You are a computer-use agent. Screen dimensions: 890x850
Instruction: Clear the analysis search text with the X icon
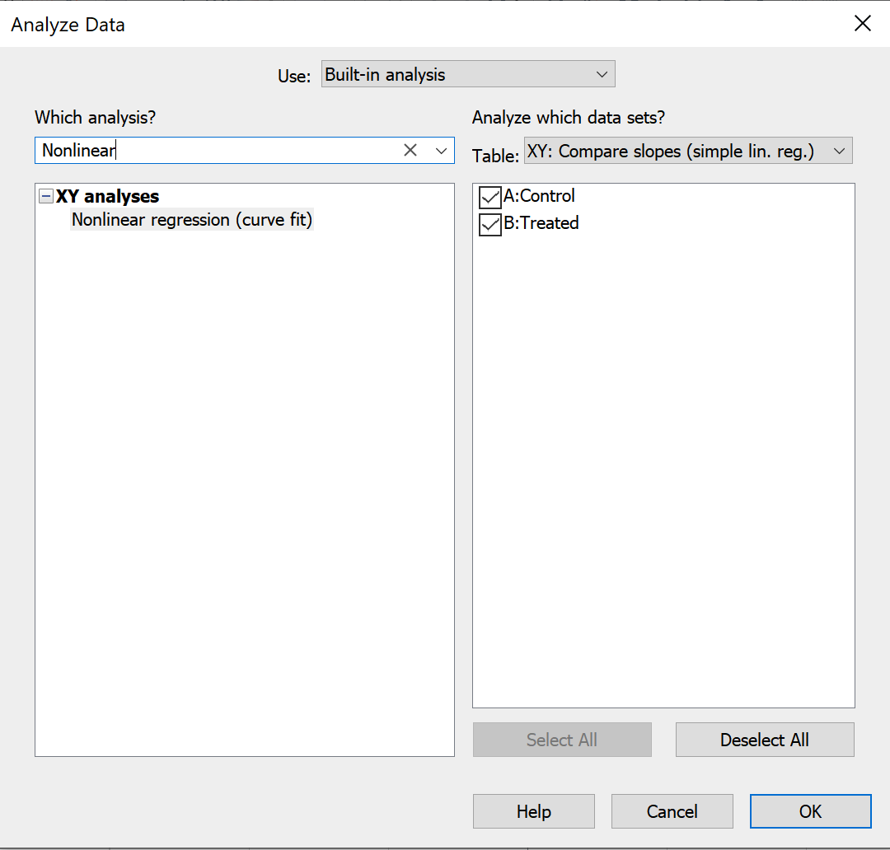point(410,150)
